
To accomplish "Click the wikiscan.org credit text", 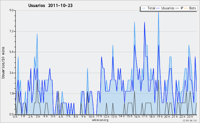I will (100, 120).
